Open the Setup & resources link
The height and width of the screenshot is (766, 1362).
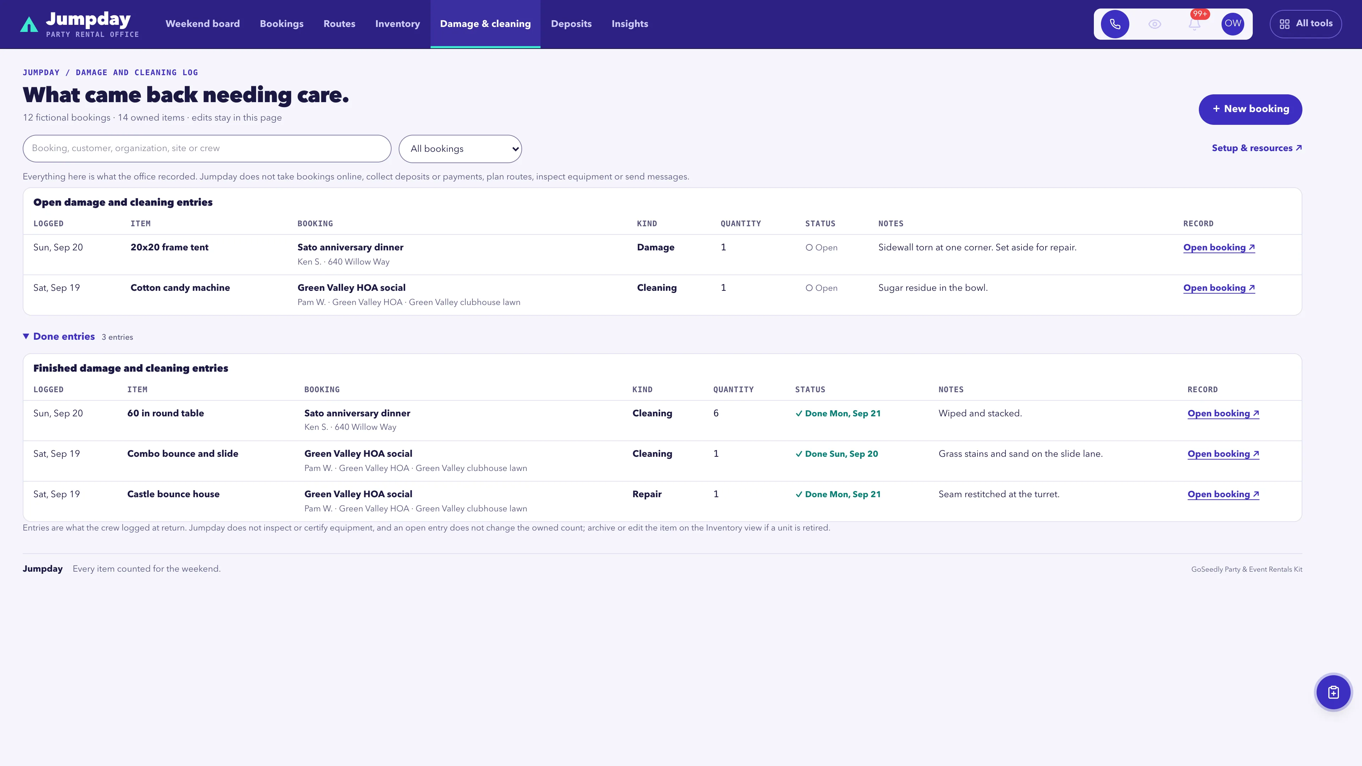click(1257, 148)
